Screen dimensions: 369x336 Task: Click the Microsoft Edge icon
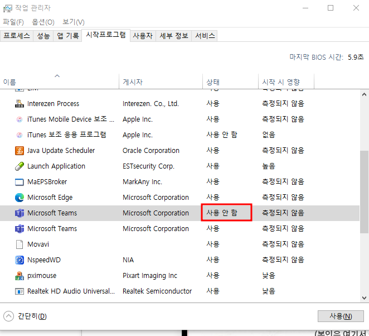pos(20,198)
